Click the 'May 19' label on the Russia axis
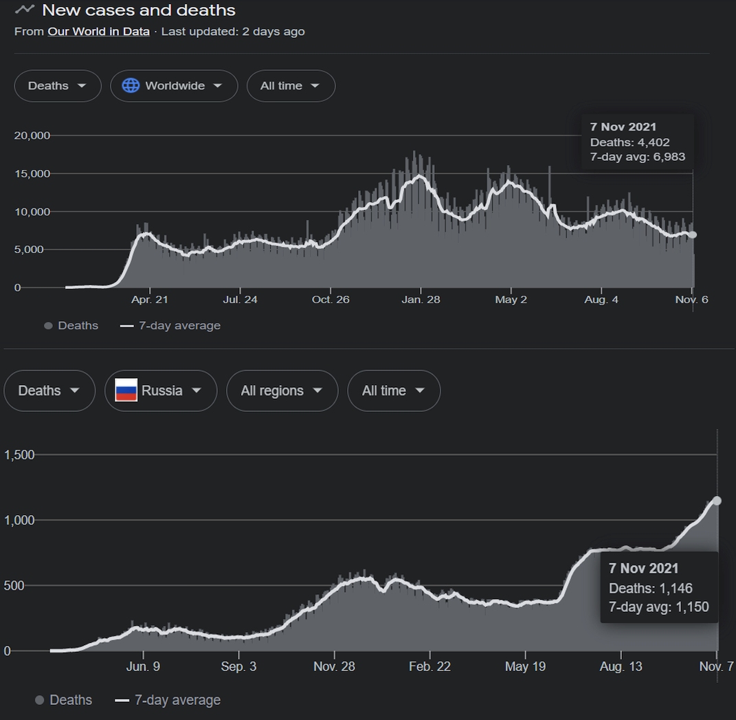Image resolution: width=736 pixels, height=720 pixels. point(525,666)
